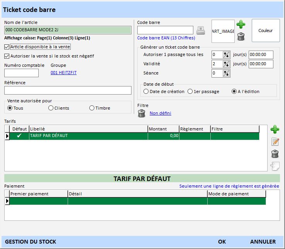The height and width of the screenshot is (249, 285).
Task: Click the Autoriser passage time field
Action: tap(261, 55)
